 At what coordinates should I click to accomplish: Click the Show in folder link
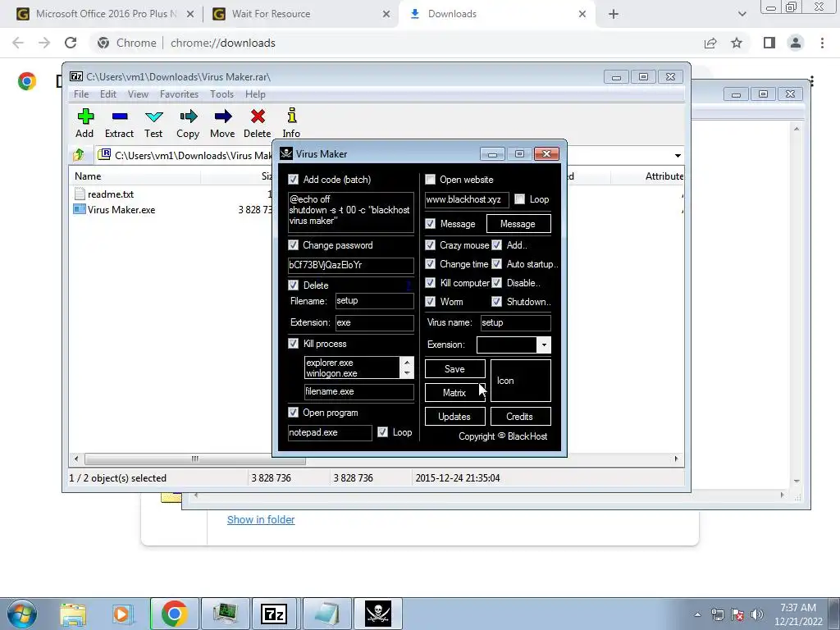click(x=261, y=519)
